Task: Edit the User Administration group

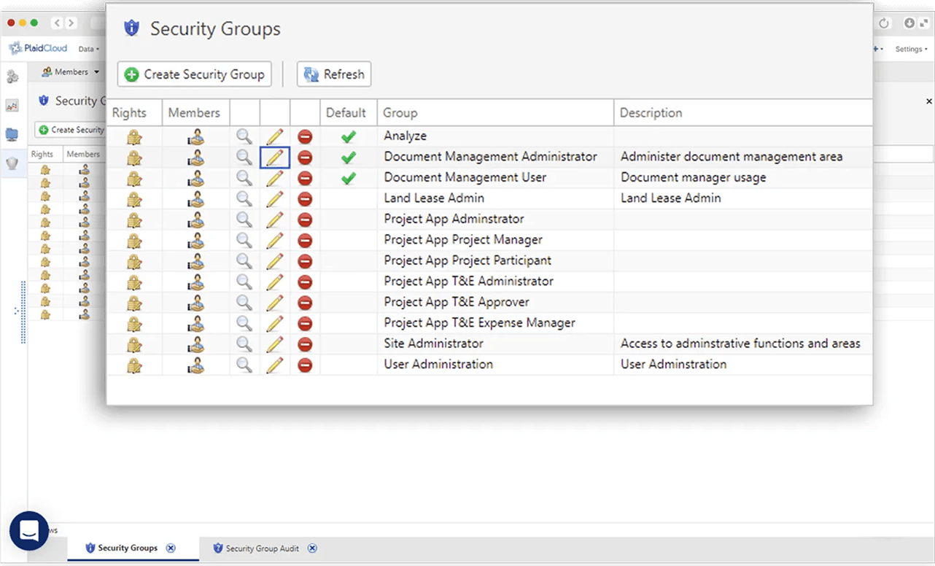Action: point(275,365)
